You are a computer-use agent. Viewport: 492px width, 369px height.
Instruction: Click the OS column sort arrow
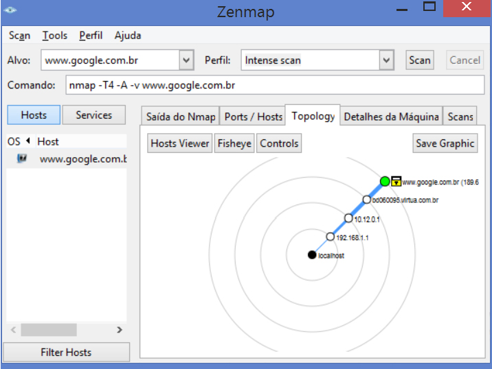(28, 141)
